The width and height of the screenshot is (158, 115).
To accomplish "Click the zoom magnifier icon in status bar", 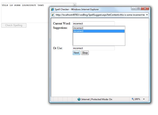I will pyautogui.click(x=133, y=99).
